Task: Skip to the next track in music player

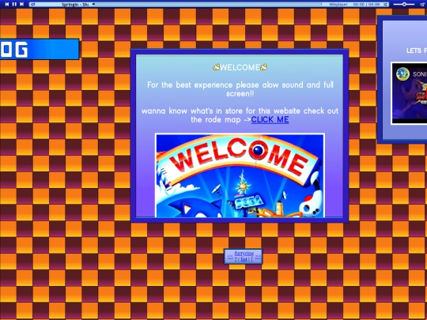Action: (x=22, y=4)
